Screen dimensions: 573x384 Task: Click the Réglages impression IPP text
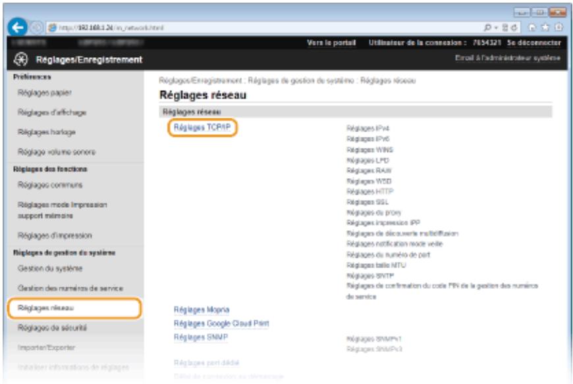click(x=383, y=223)
